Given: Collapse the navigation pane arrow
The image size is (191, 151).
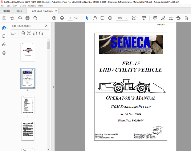Looking at the screenshot, I should point(53,87).
